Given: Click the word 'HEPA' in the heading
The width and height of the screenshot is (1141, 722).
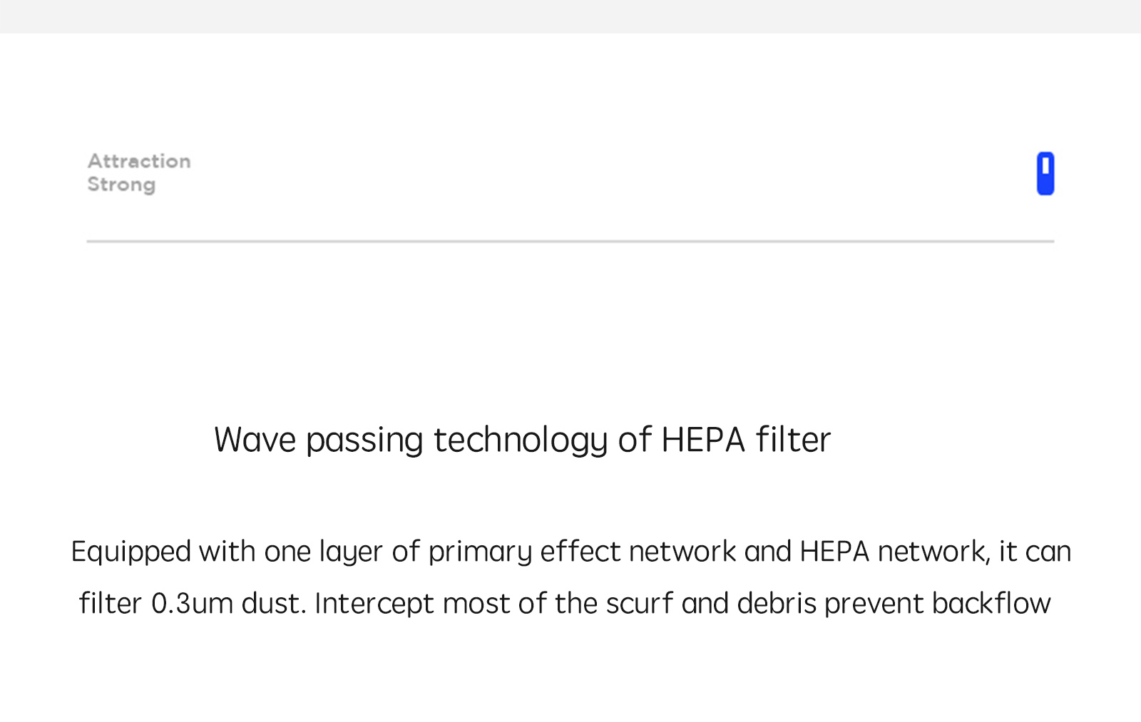Looking at the screenshot, I should point(703,440).
